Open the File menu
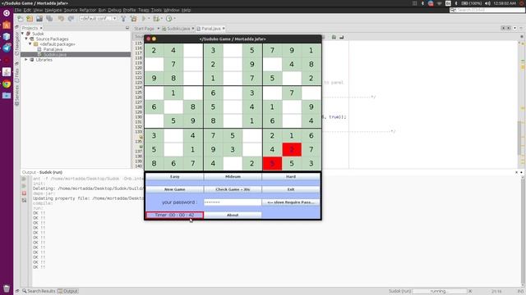Screen dimensions: 526x295 [18, 10]
